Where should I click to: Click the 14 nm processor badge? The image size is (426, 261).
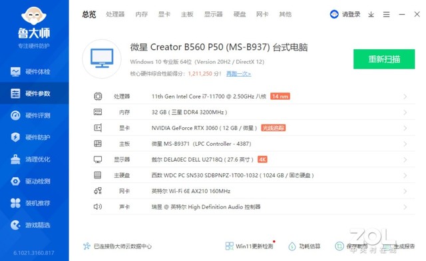pyautogui.click(x=280, y=97)
